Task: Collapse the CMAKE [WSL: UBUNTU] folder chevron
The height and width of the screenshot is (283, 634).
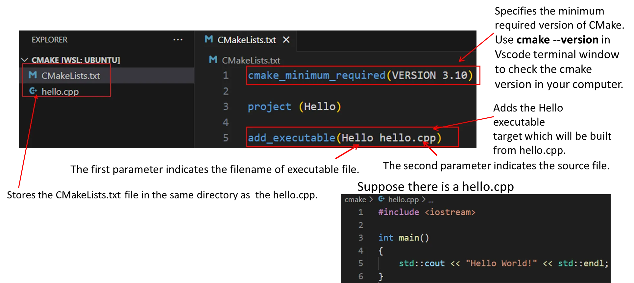Action: 24,60
